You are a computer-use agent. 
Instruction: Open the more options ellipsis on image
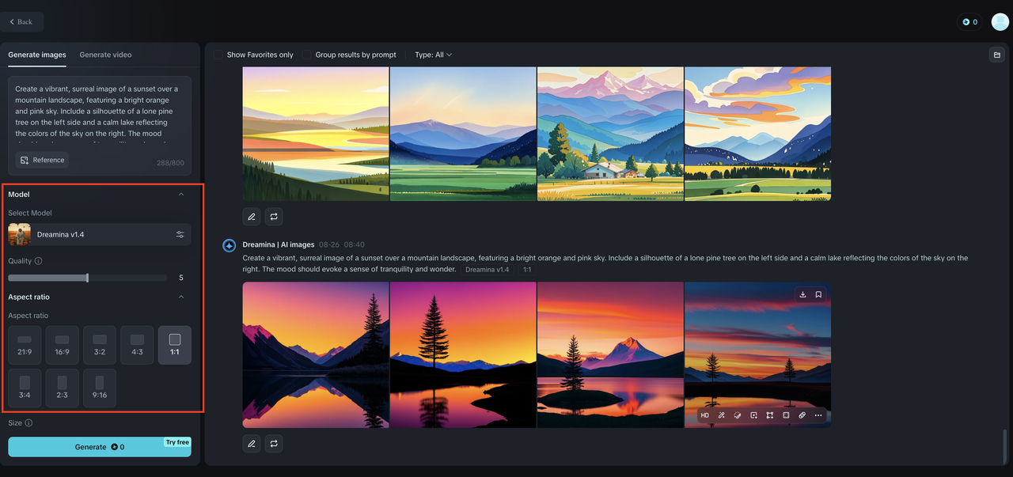pos(818,415)
